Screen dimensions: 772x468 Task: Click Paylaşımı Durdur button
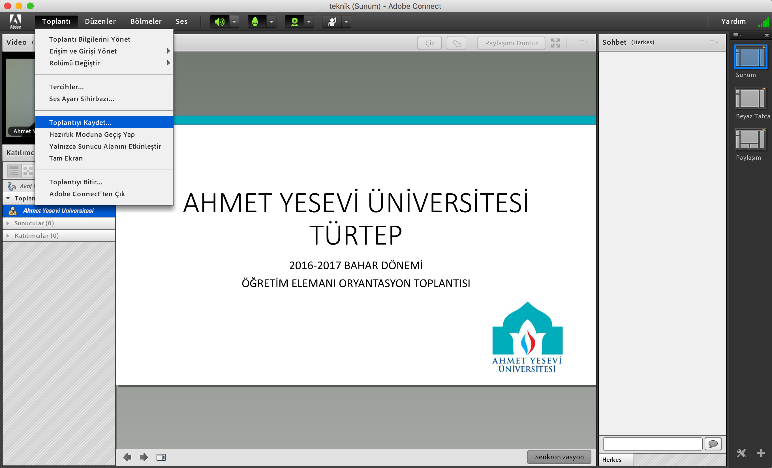[x=511, y=43]
